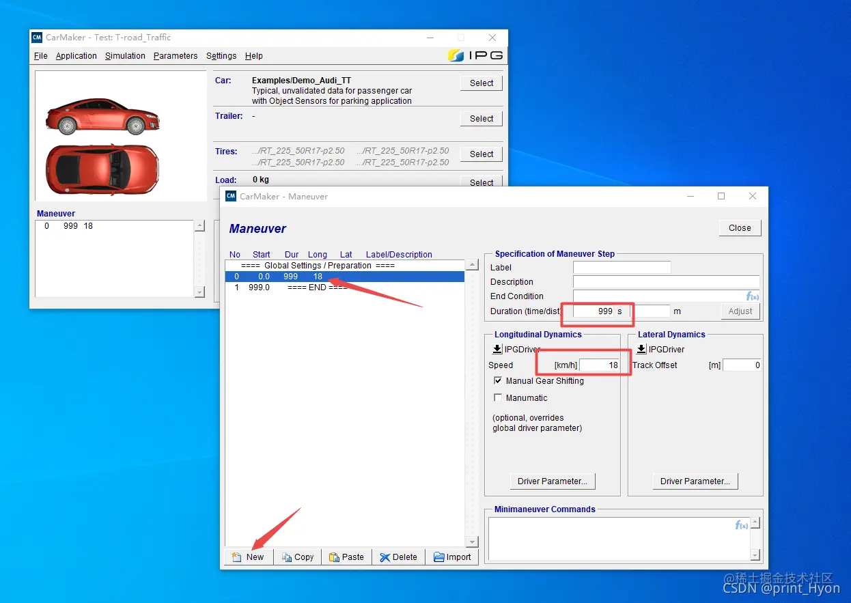Toggle Manual Gear Shifting checkbox
This screenshot has width=851, height=603.
(498, 381)
